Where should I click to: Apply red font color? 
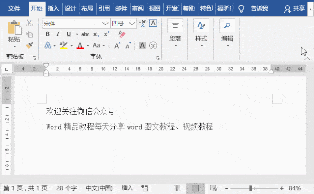80,46
